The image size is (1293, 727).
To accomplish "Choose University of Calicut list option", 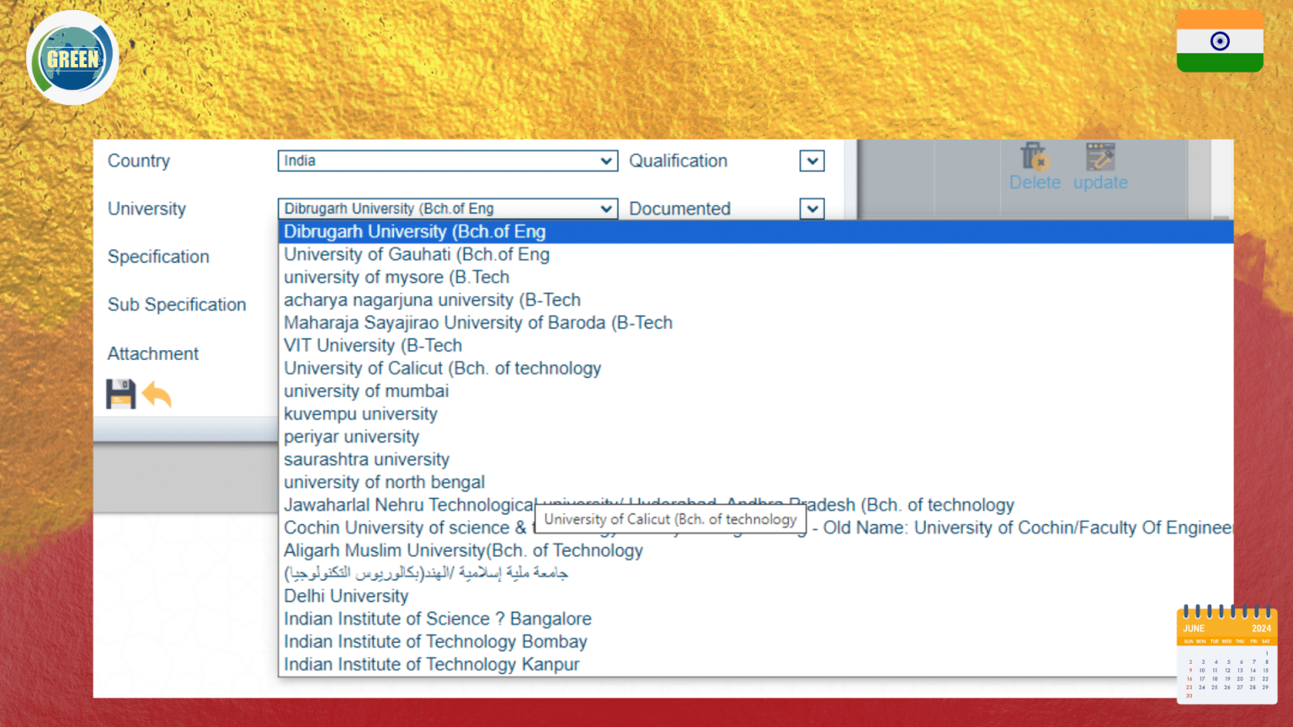I will tap(756, 368).
